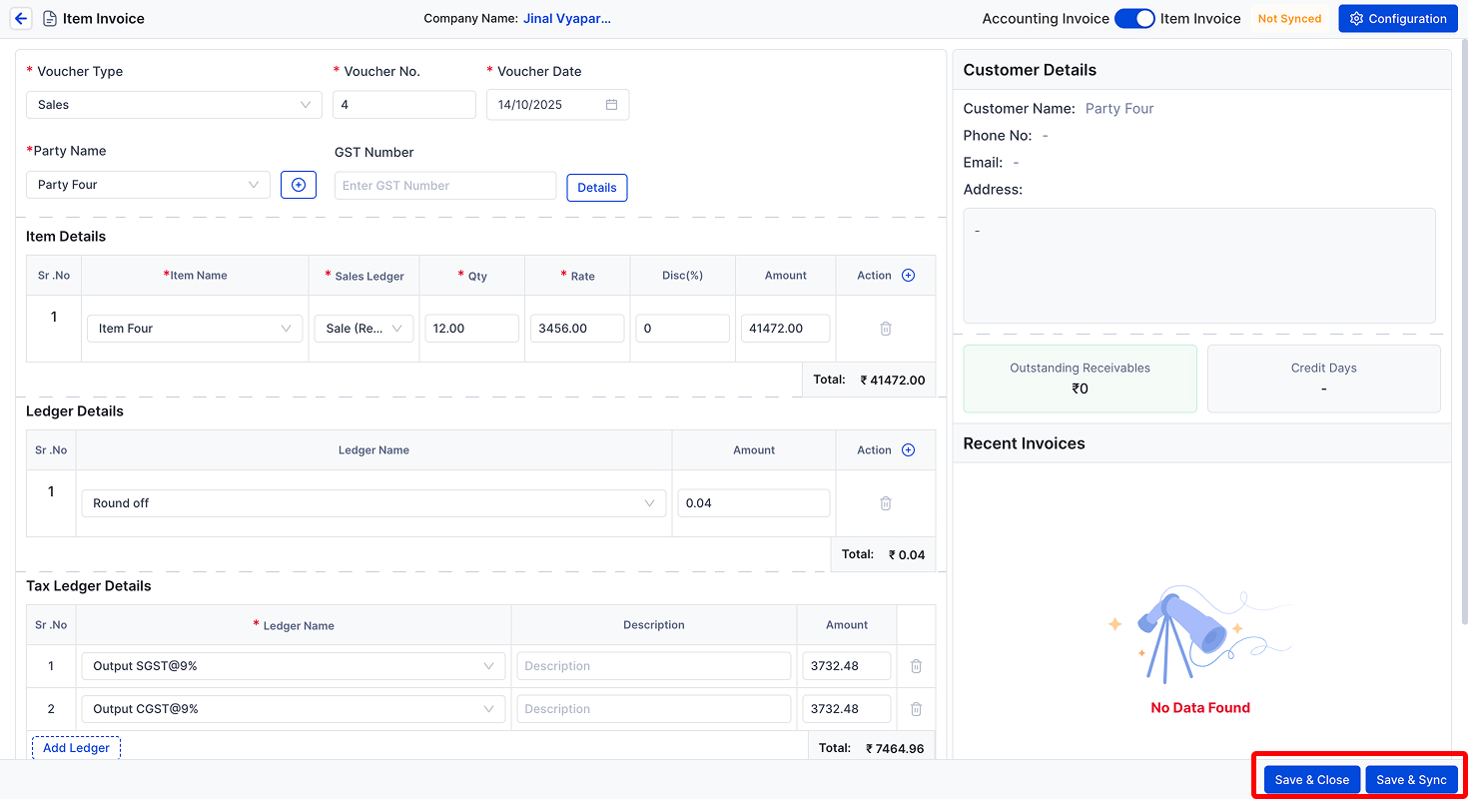Toggle Accounting Invoice / Item Invoice switch
Screen dimensions: 1468x799
tap(1134, 19)
